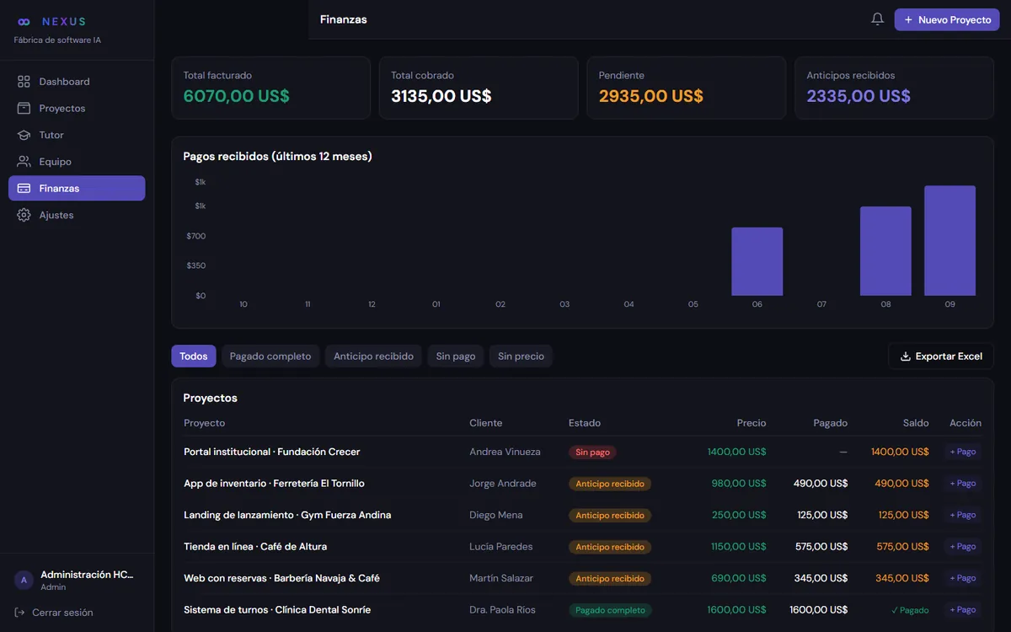The image size is (1011, 632).
Task: Open the Tutor section
Action: tap(77, 135)
